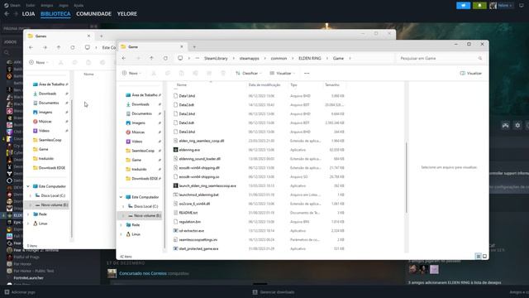Refresh the Game folder view

165,58
